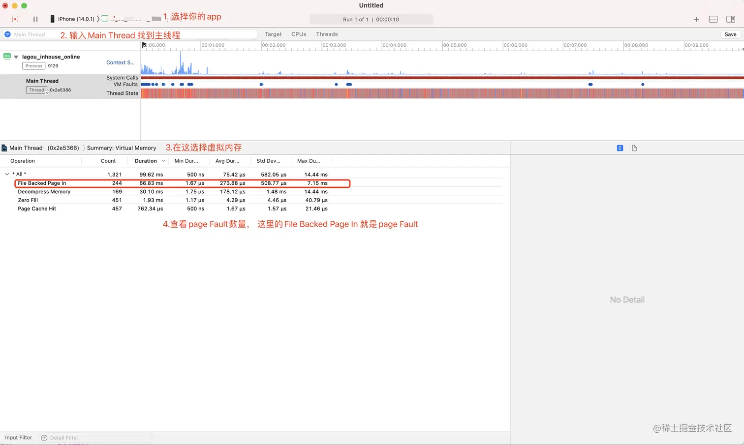Add an instrument with the plus button

coord(696,19)
